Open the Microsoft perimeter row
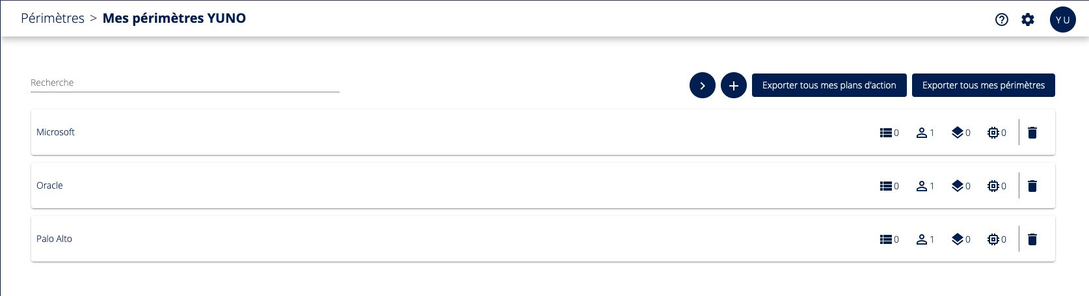Image resolution: width=1089 pixels, height=296 pixels. pos(56,132)
